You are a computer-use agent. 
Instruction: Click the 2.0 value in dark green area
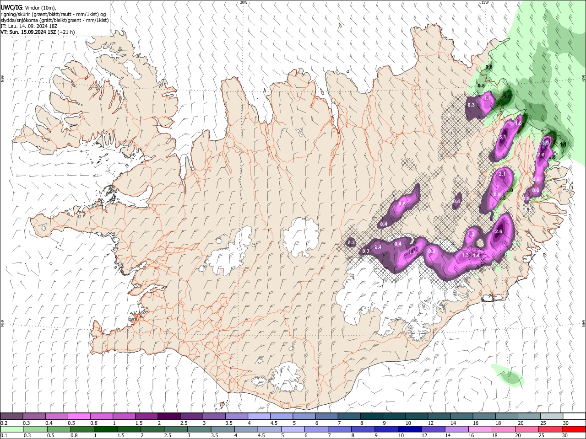coord(507,97)
